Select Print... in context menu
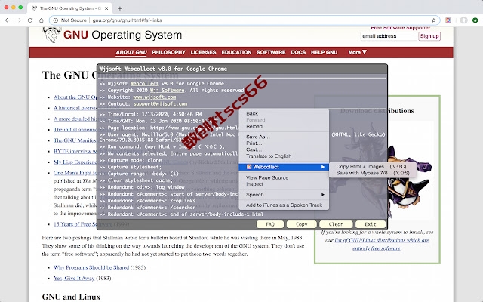Image resolution: width=483 pixels, height=302 pixels. 284,143
